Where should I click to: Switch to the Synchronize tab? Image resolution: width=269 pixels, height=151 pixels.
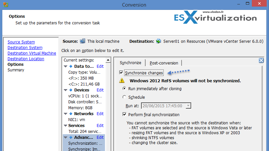click(x=130, y=63)
